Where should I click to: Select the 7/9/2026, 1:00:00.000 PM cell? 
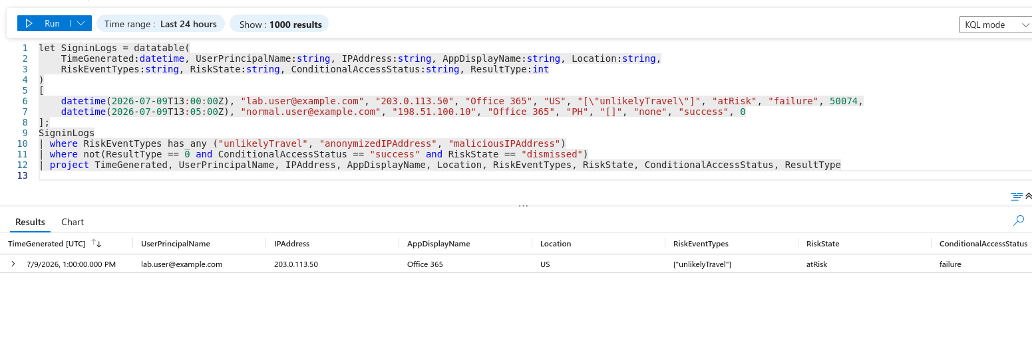71,264
